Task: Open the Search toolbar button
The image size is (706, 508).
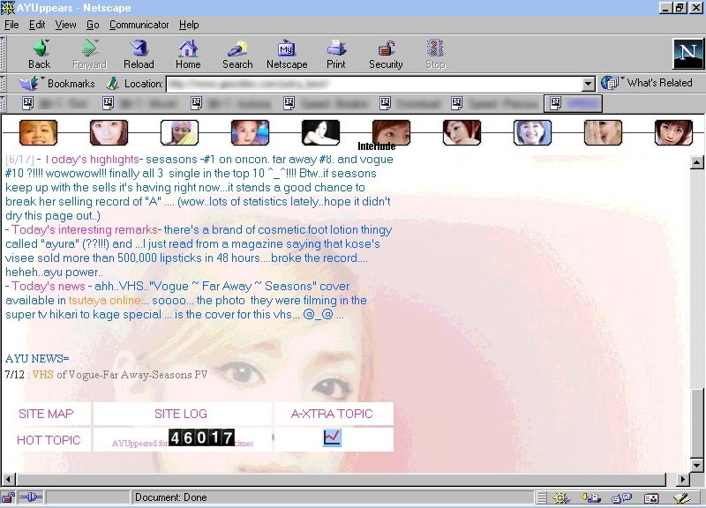Action: (x=237, y=54)
